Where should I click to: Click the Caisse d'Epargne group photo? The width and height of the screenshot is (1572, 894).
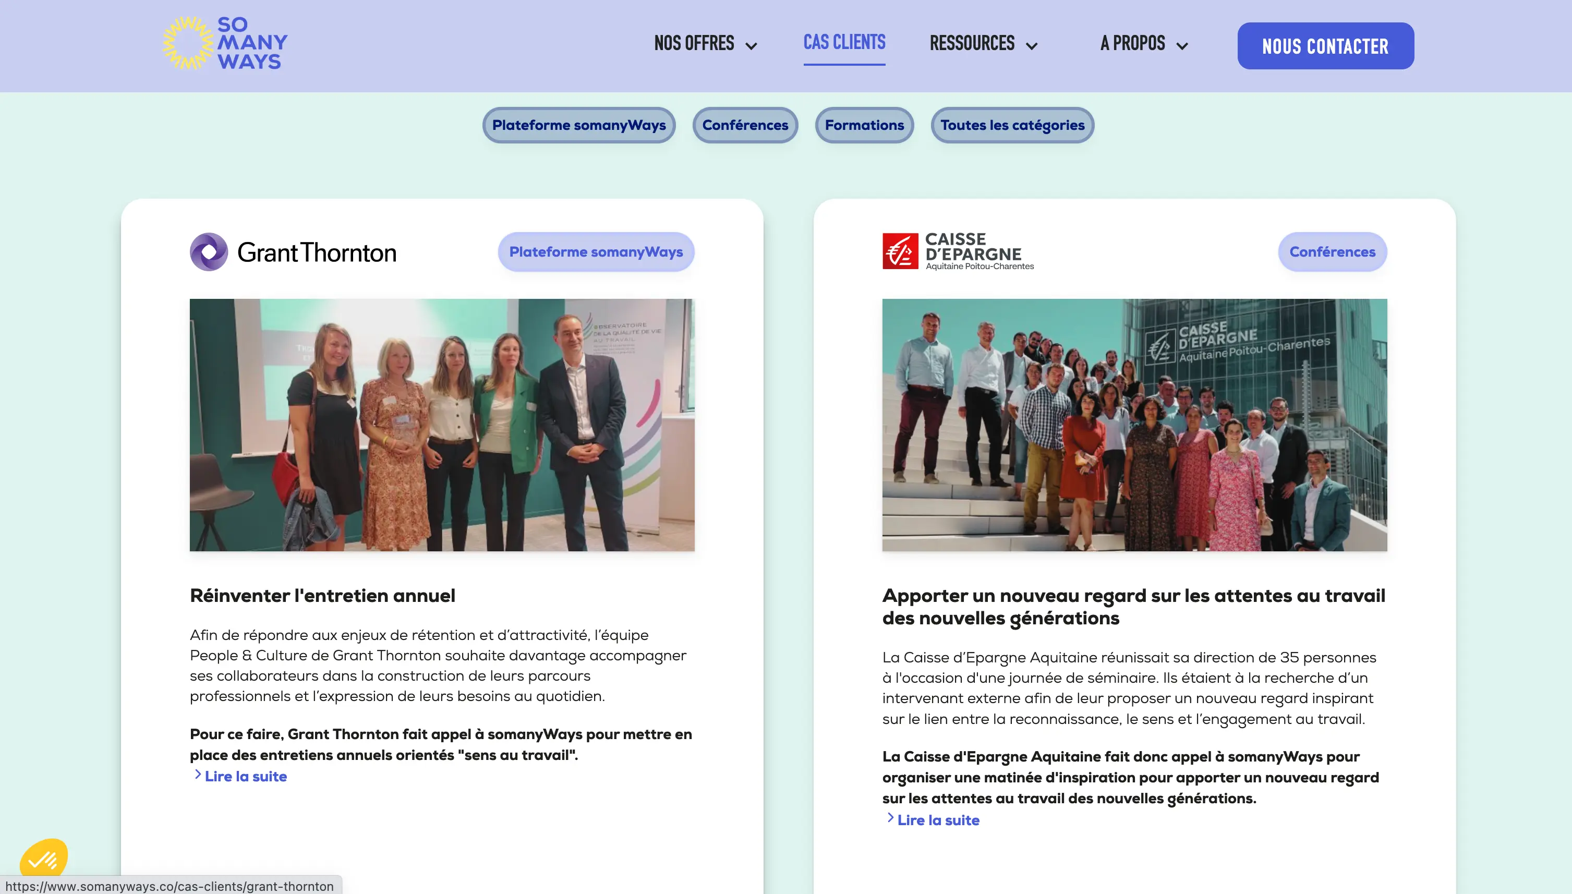[x=1134, y=425]
